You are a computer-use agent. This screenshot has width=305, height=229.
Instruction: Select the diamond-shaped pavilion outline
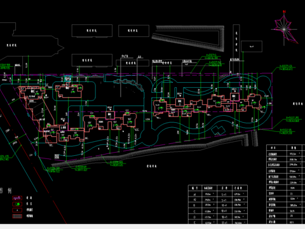tap(219, 130)
